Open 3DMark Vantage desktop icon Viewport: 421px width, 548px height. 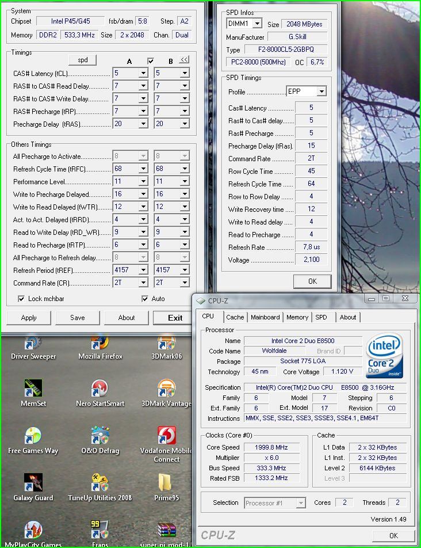(x=167, y=393)
